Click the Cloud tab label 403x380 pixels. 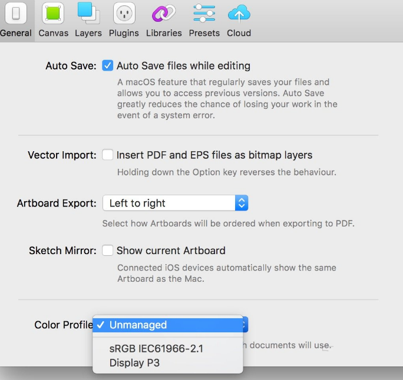tap(239, 33)
